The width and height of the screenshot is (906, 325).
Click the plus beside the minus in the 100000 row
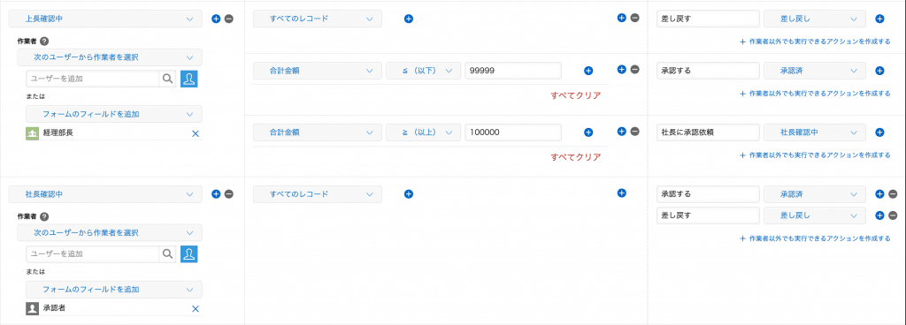[622, 132]
